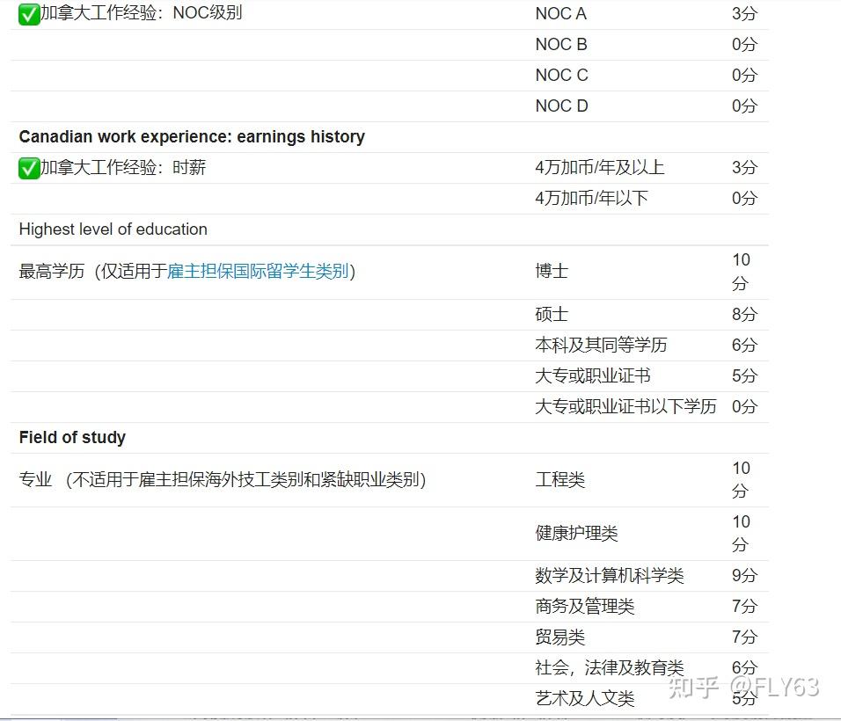Click the '3分' score for NOC A
This screenshot has width=841, height=721.
(x=744, y=13)
